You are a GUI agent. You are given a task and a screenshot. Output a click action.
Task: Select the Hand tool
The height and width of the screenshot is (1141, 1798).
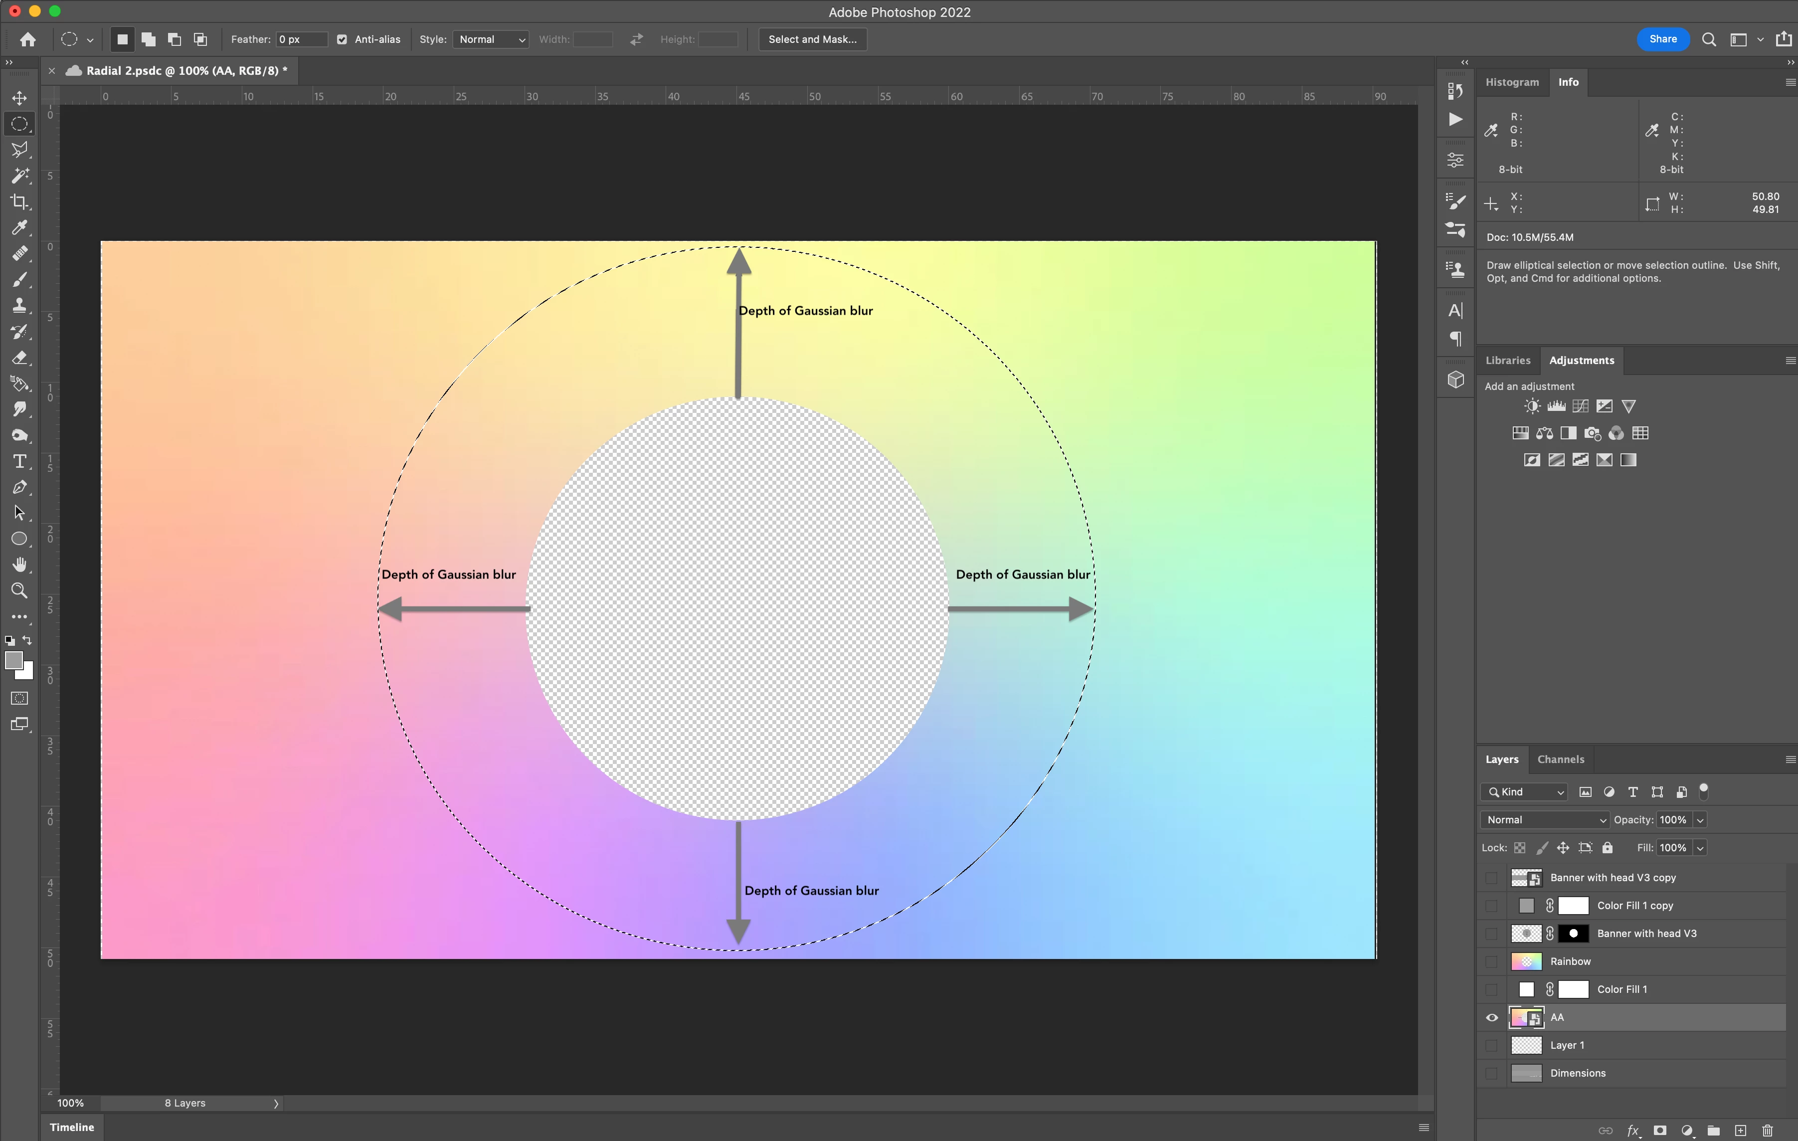pyautogui.click(x=19, y=565)
